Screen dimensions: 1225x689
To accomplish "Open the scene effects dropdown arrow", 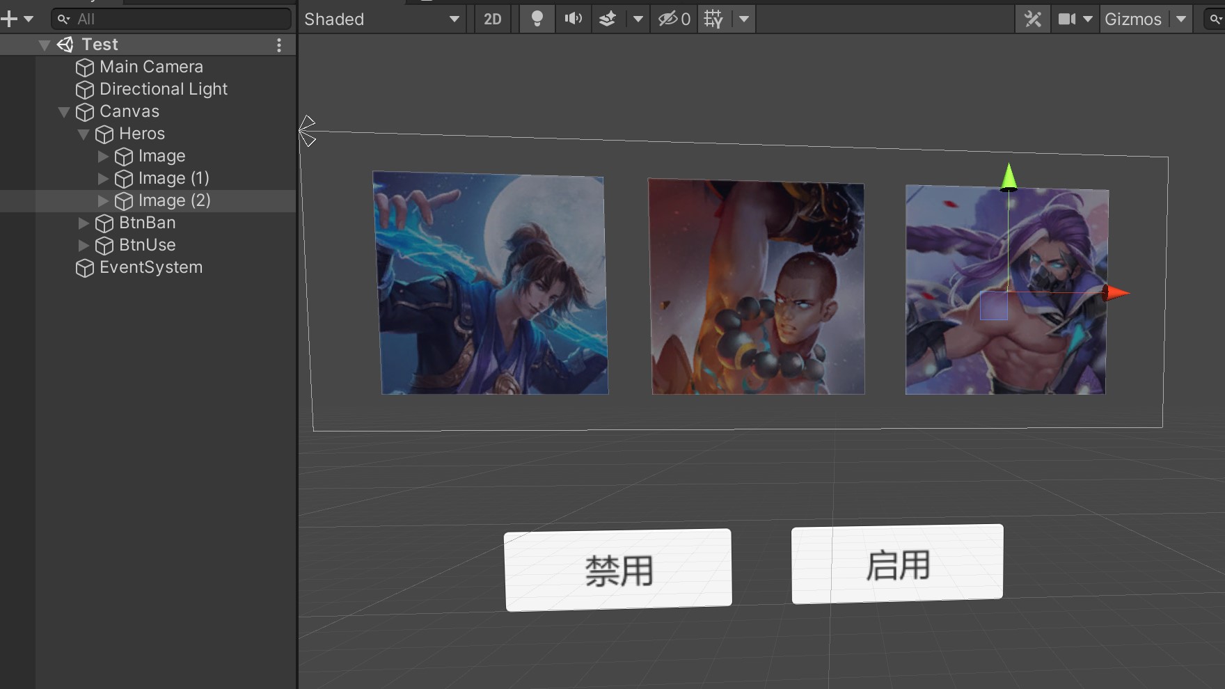I will (638, 19).
